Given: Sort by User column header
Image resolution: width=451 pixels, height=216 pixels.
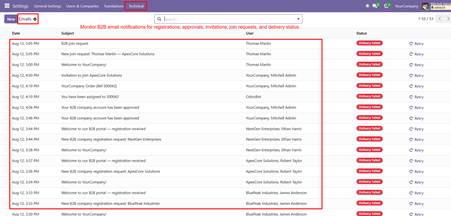Looking at the screenshot, I should [x=250, y=33].
